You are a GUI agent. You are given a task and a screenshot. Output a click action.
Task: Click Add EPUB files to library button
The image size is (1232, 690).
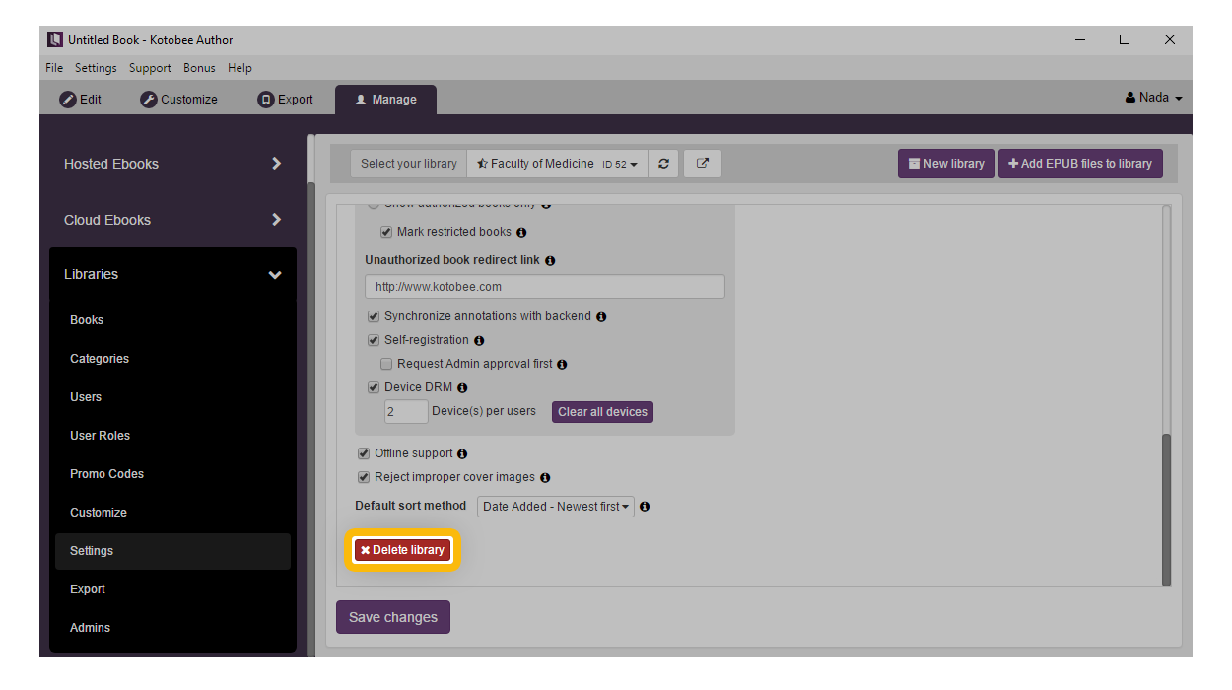tap(1080, 164)
